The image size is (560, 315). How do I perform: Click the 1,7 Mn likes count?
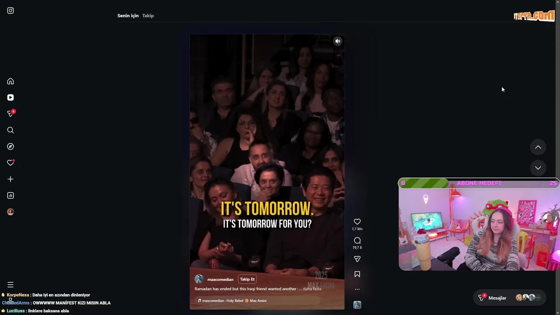pyautogui.click(x=357, y=229)
